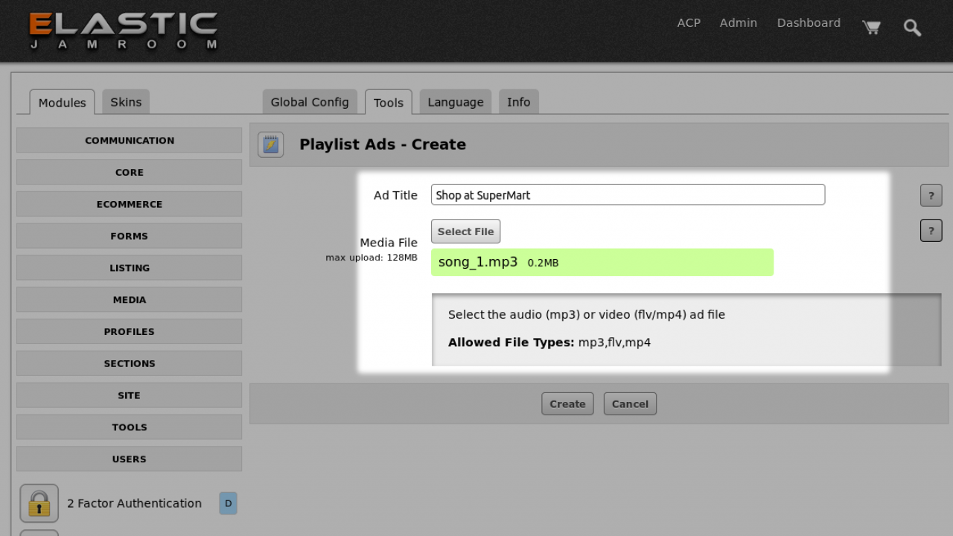The height and width of the screenshot is (536, 953).
Task: Click the Select File button
Action: point(465,232)
